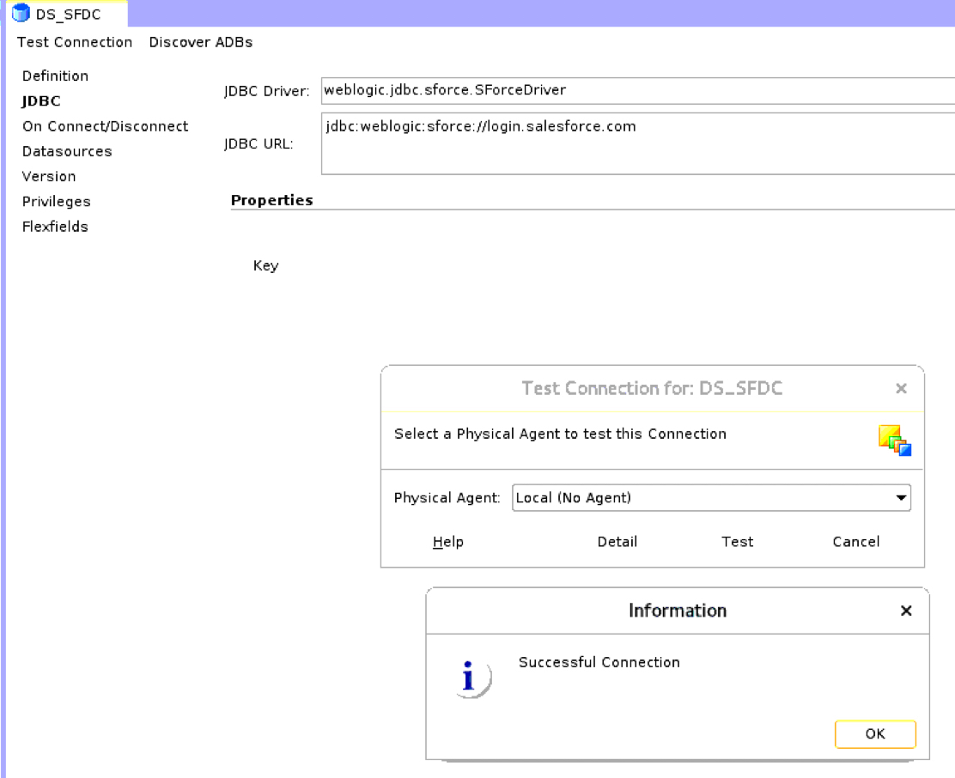Open the Privileges section

tap(56, 202)
